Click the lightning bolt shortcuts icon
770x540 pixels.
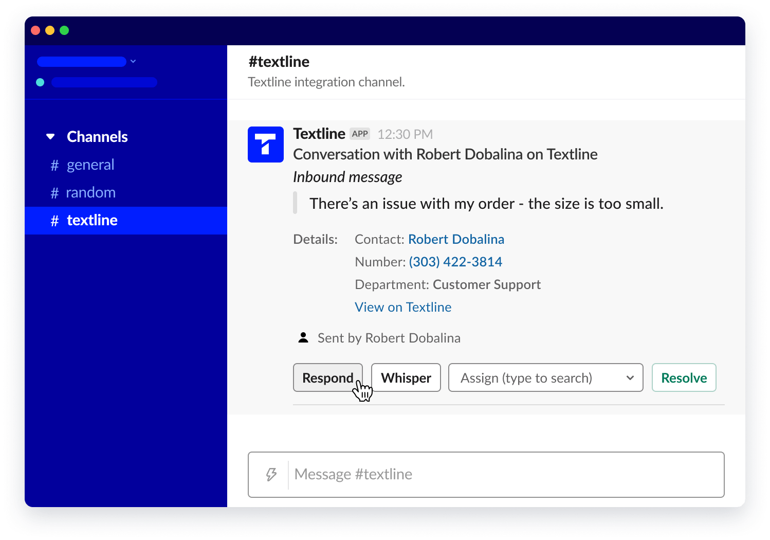point(271,474)
